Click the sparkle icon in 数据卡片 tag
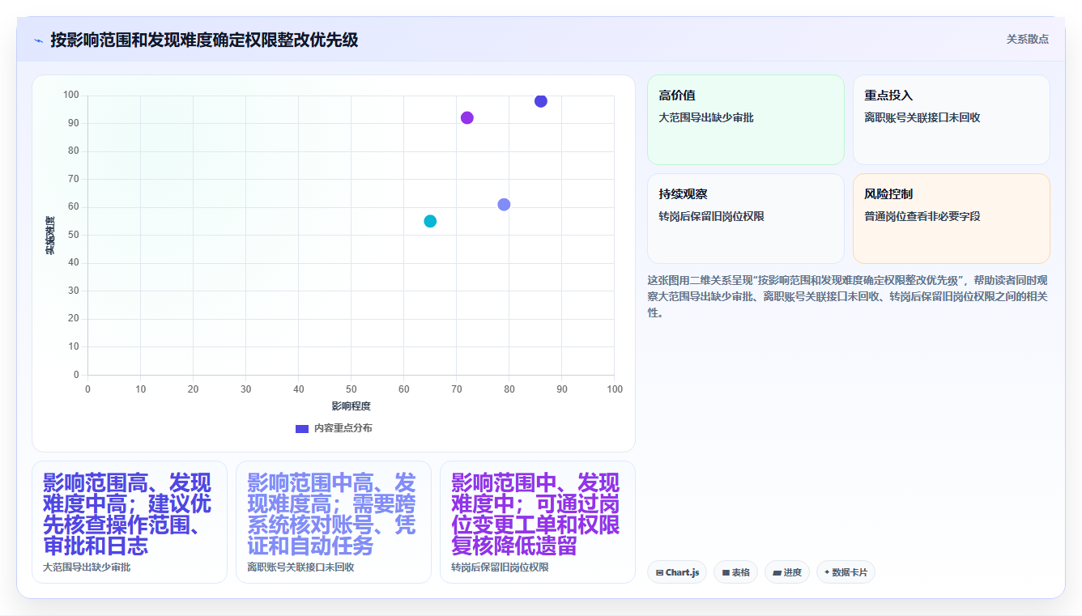Image resolution: width=1082 pixels, height=616 pixels. point(827,572)
